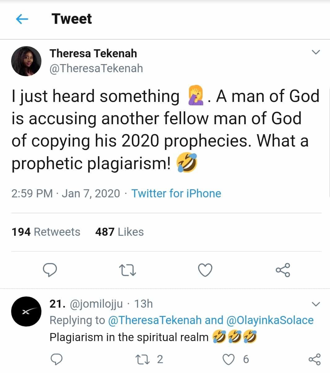Tap the back arrow icon
This screenshot has height=373, width=330.
(x=22, y=19)
